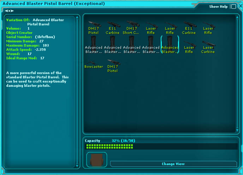The height and width of the screenshot is (175, 243).
Task: Enable the Show Help checkbox
Action: pos(233,6)
